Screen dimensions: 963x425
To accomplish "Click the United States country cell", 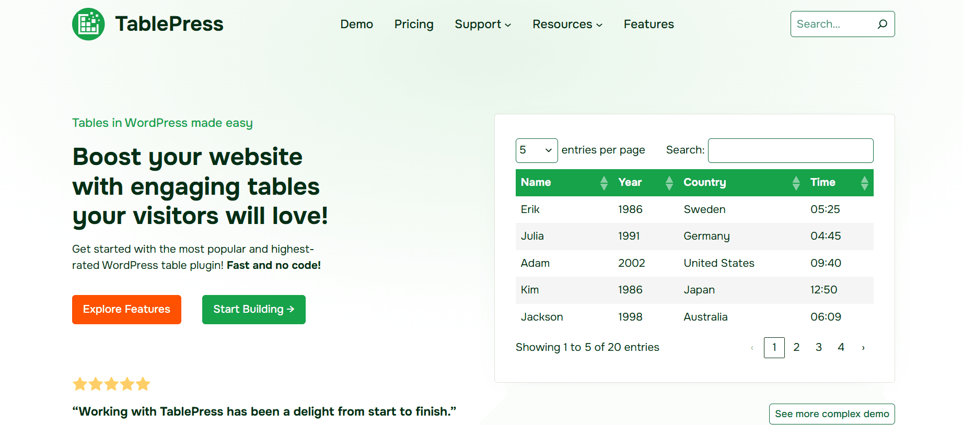I will pyautogui.click(x=742, y=263).
